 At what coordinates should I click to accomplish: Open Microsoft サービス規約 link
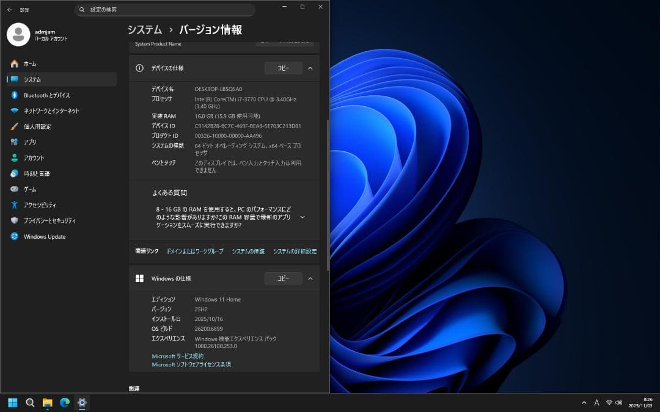coord(177,356)
